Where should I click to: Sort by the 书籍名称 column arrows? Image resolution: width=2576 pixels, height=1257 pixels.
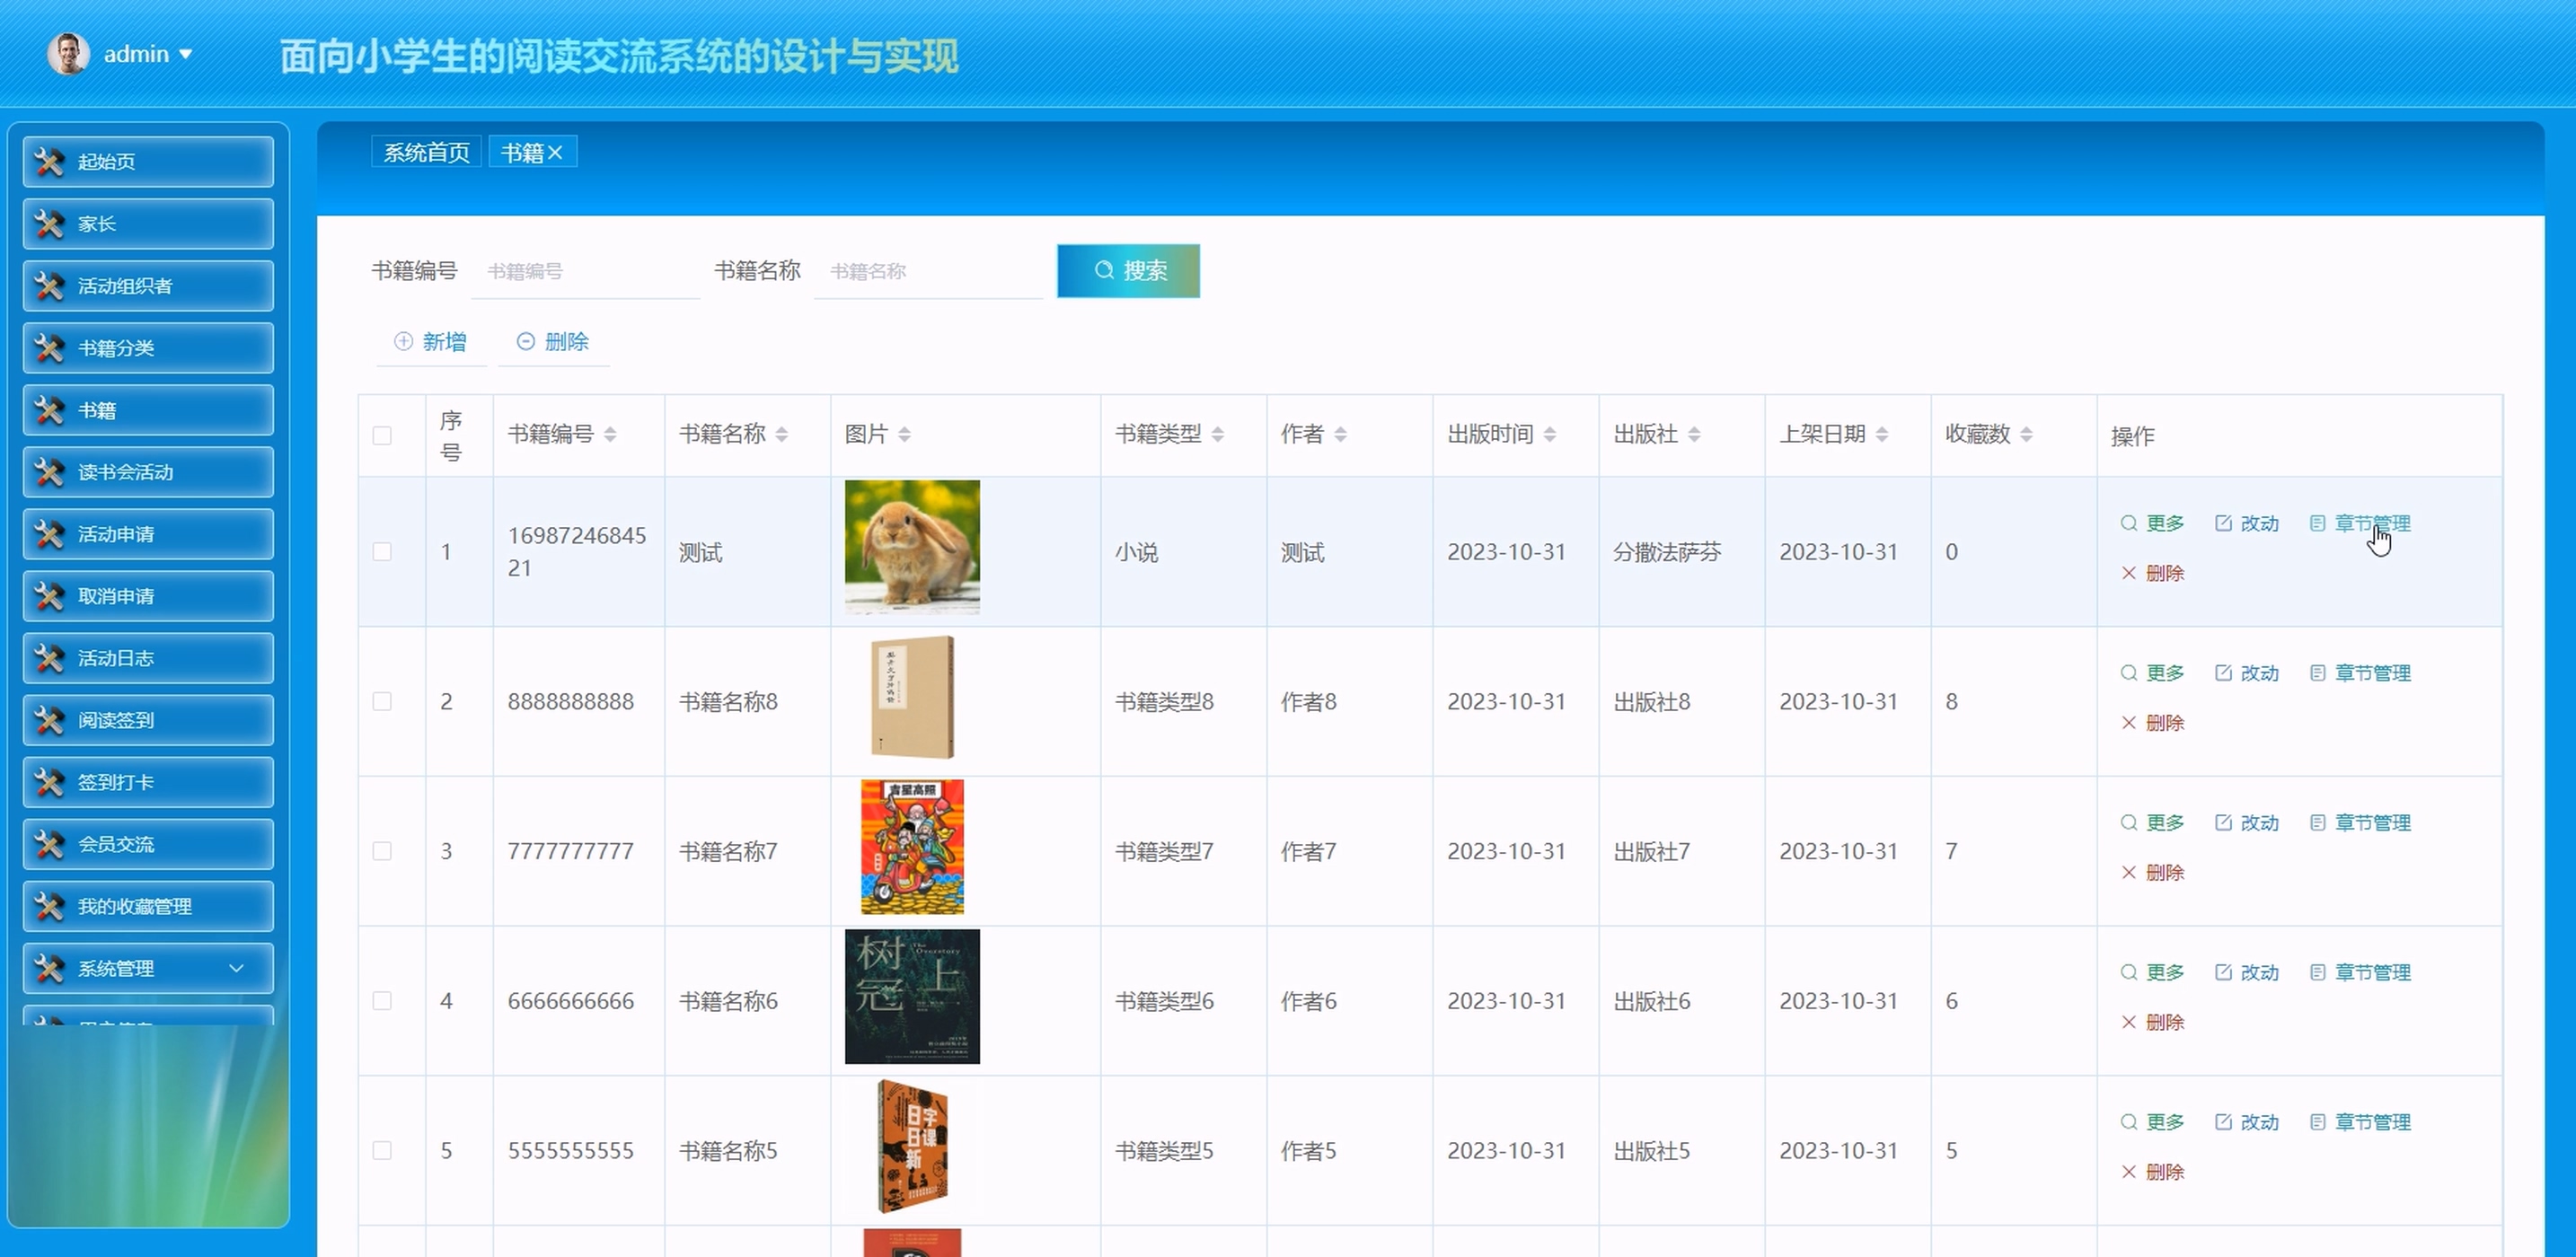pos(782,434)
